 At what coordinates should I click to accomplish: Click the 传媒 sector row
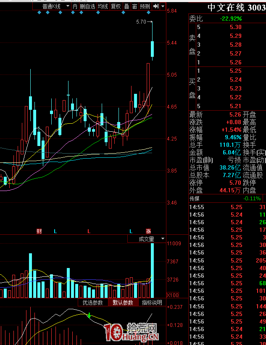click(227, 199)
